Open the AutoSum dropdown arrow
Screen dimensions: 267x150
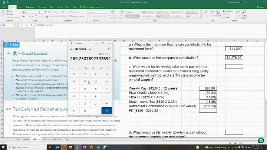(234, 11)
